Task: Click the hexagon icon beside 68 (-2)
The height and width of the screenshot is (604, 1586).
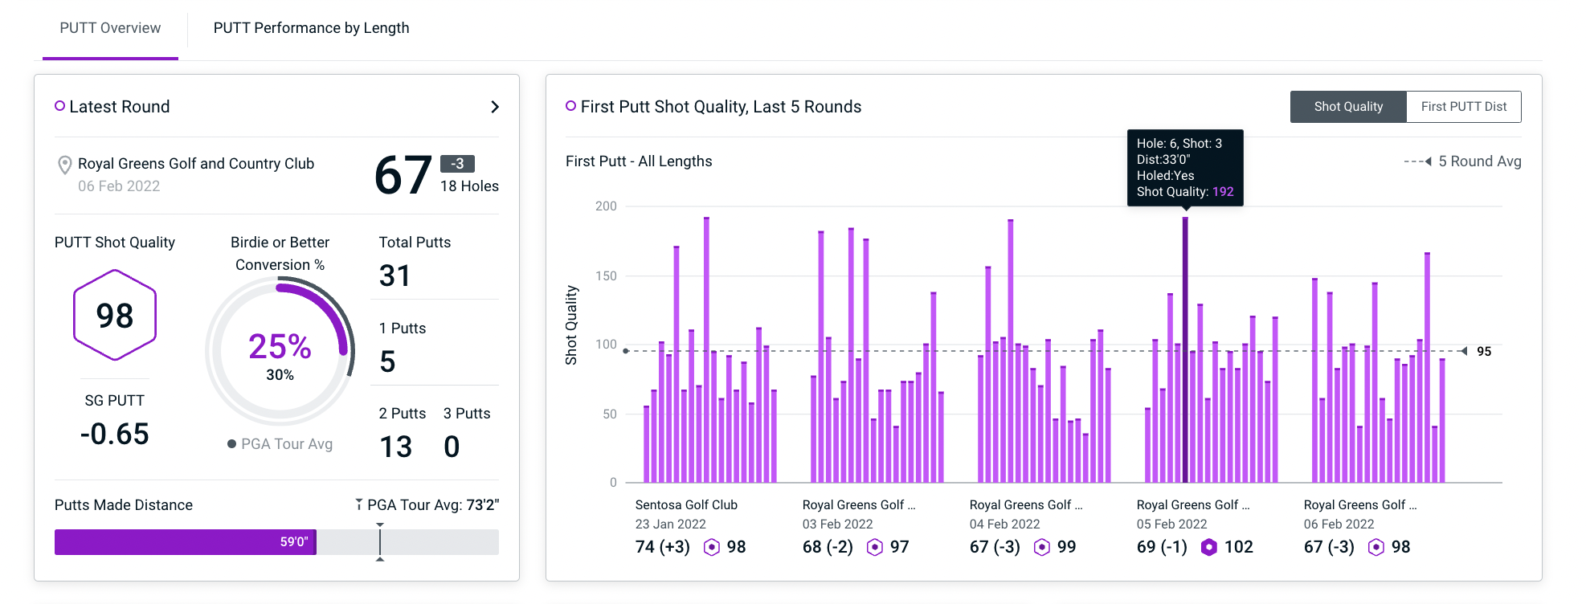Action: point(875,547)
